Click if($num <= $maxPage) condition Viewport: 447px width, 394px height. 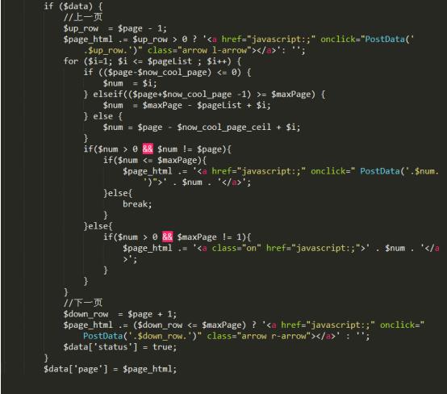click(x=155, y=160)
